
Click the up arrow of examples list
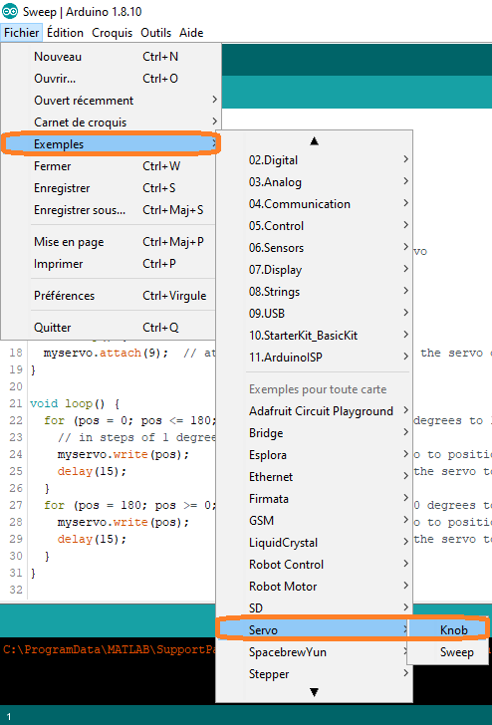[314, 141]
